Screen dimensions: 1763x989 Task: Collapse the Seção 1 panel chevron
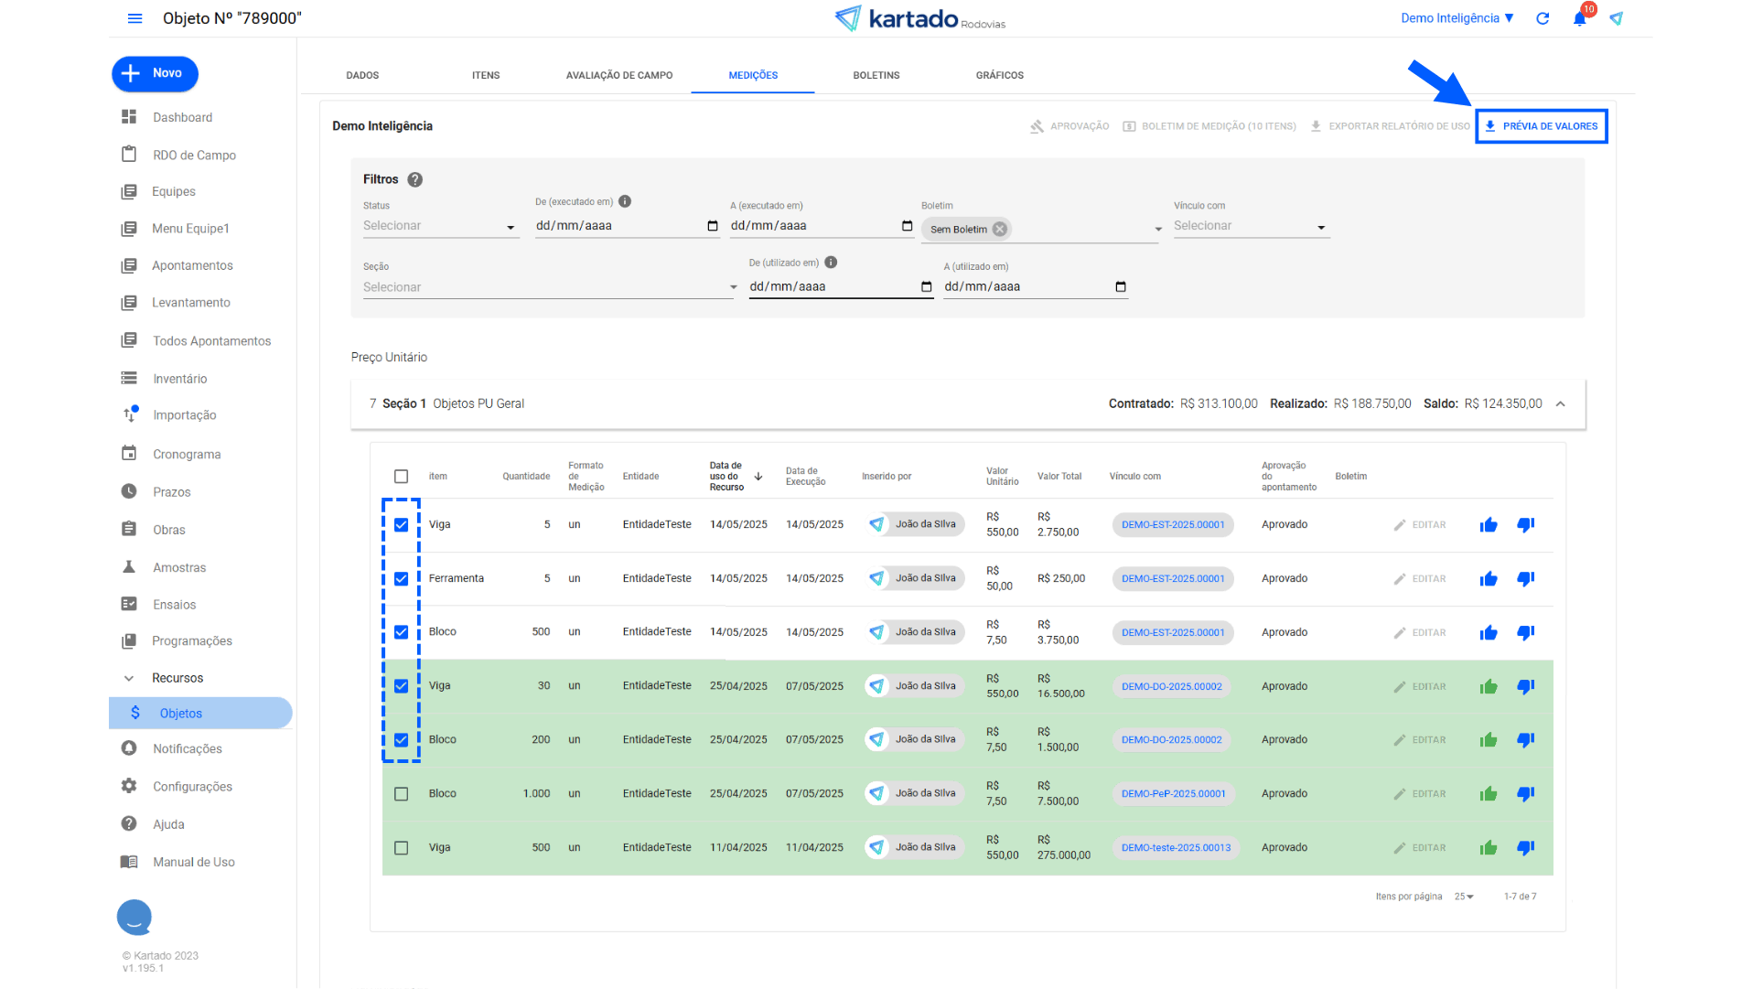1561,404
